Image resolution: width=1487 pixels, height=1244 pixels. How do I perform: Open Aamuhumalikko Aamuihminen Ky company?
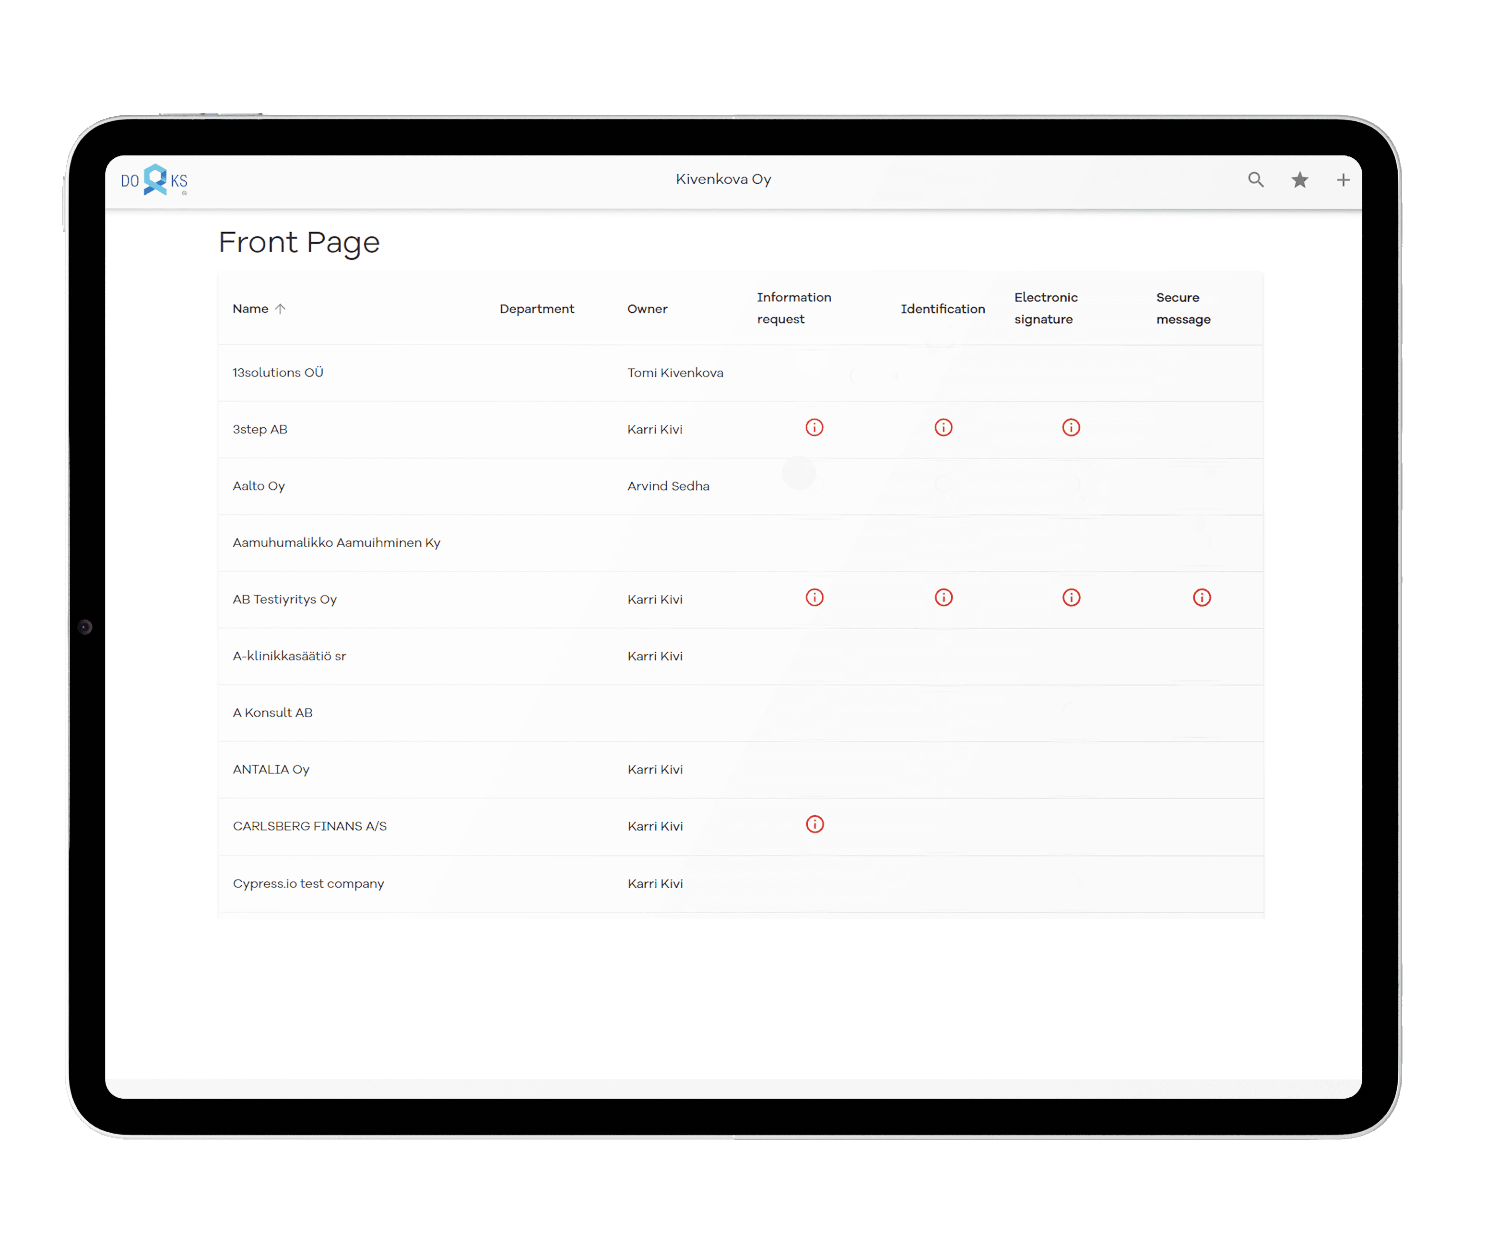click(336, 542)
